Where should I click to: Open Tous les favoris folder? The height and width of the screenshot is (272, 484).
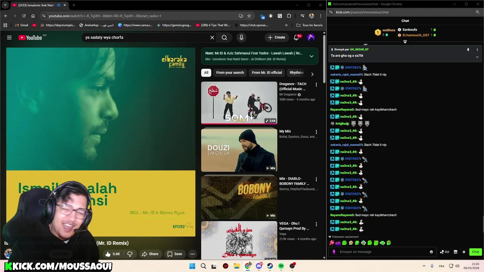[309, 25]
